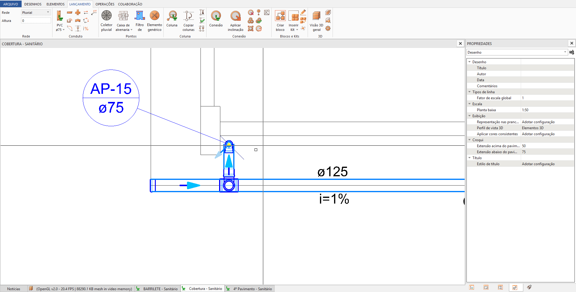Collapse the Desenho properties group
The width and height of the screenshot is (576, 292).
(x=469, y=62)
